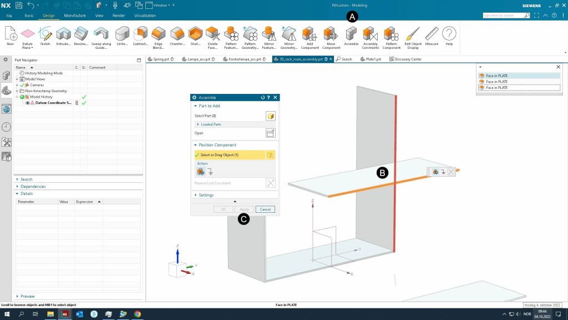
Task: Toggle the Move action button in Assemble dialog
Action: coord(200,172)
